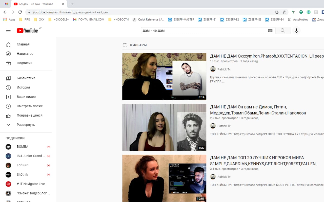Open ZSSEFP-E3 bookmark
Image resolution: width=324 pixels, height=202 pixels.
coord(252,19)
